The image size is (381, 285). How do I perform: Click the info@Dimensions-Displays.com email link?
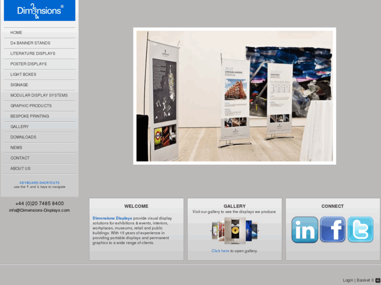(x=39, y=210)
